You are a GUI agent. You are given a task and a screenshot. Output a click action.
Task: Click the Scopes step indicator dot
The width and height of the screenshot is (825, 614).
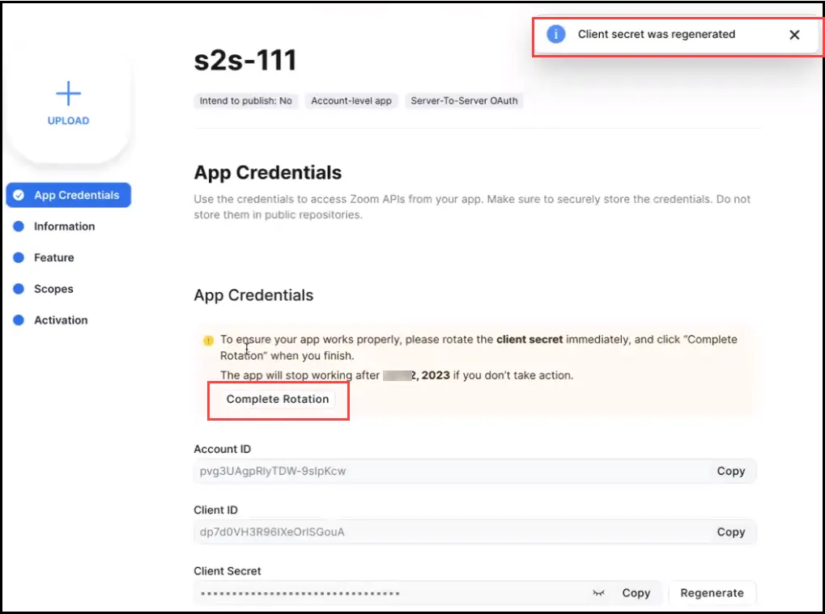(x=18, y=289)
